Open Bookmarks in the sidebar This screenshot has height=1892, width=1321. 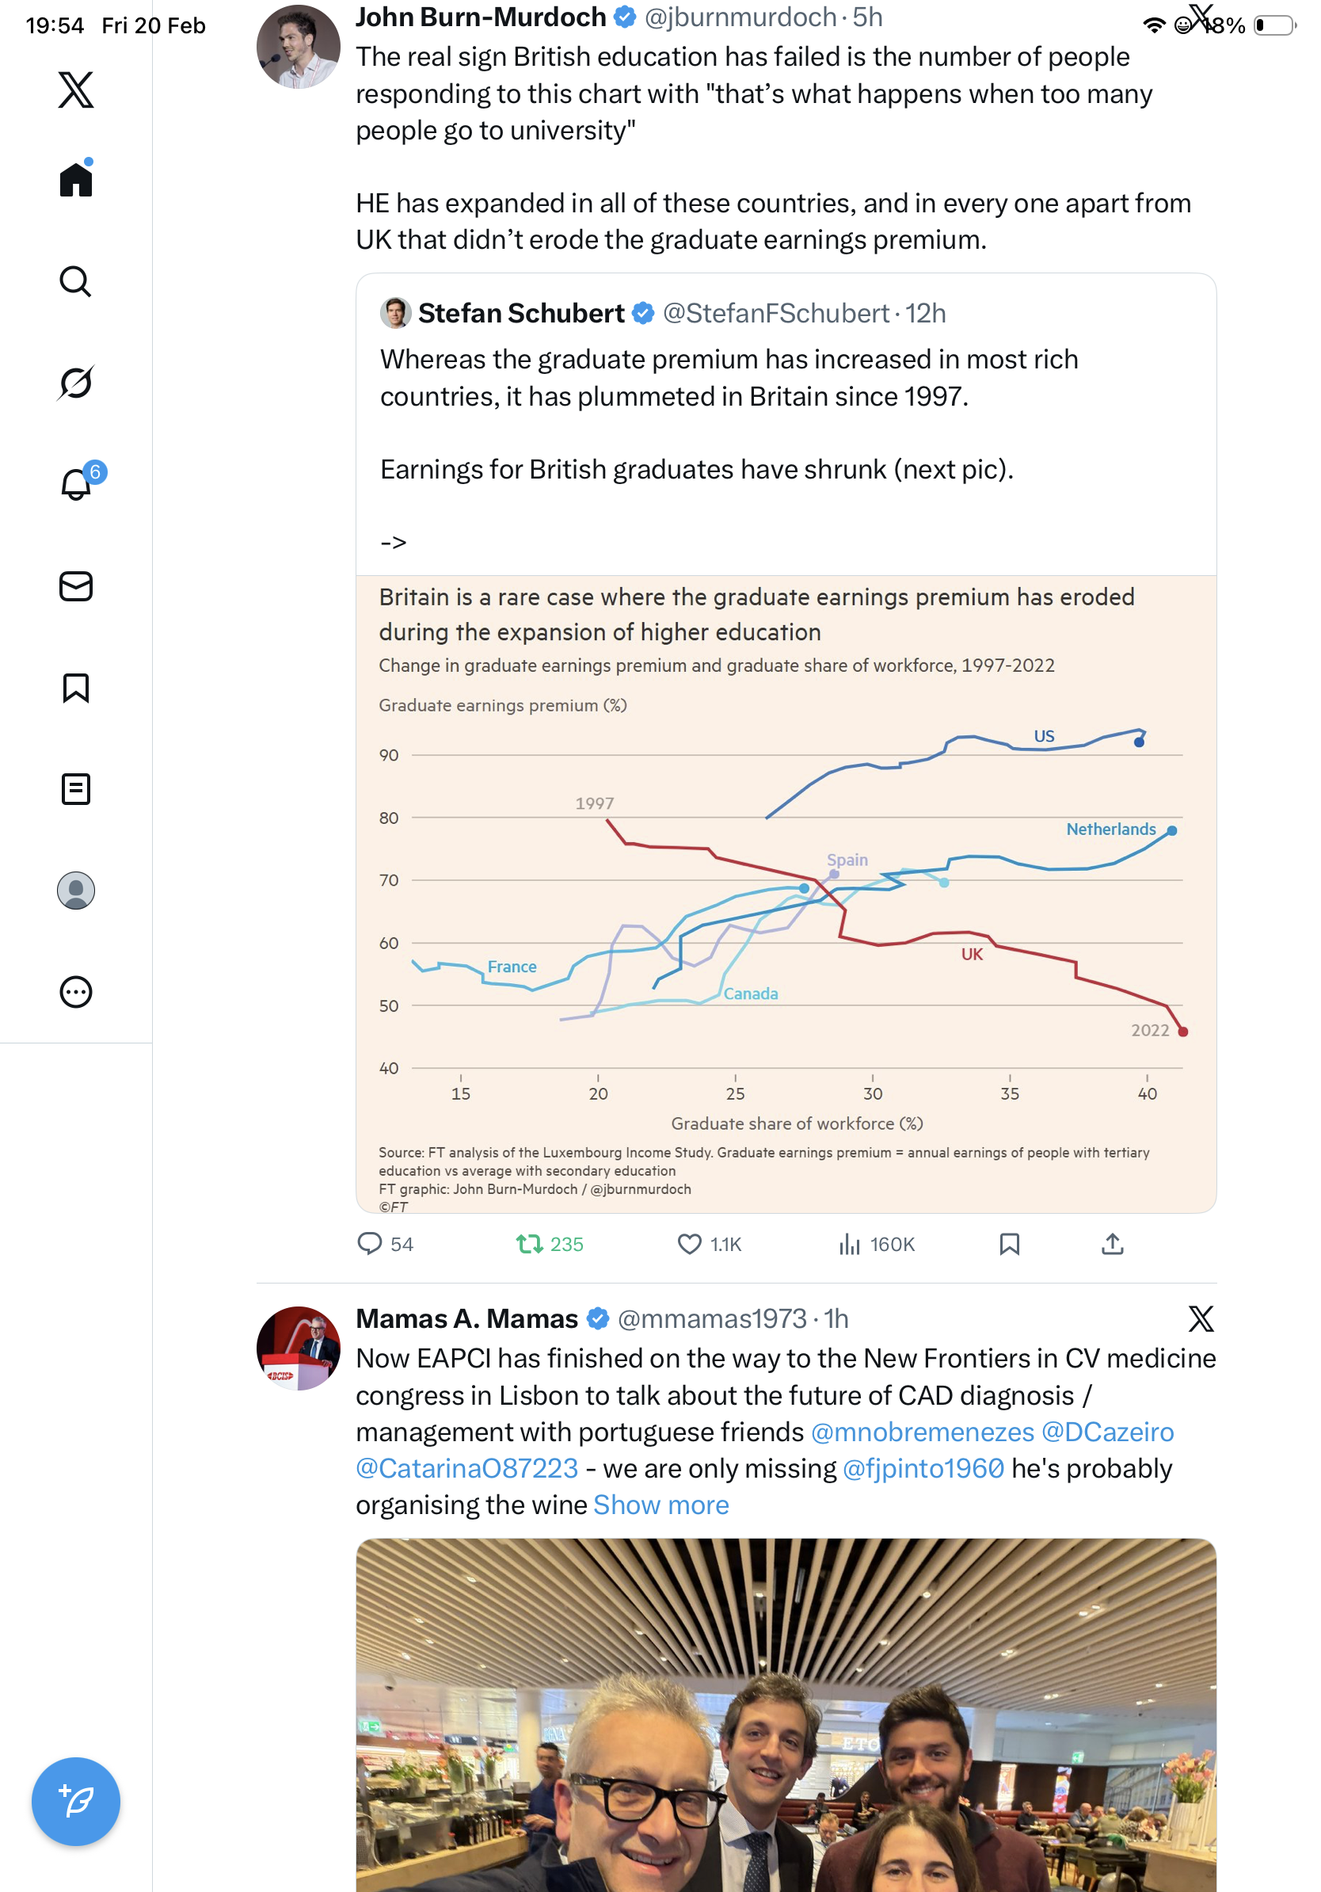(x=76, y=687)
